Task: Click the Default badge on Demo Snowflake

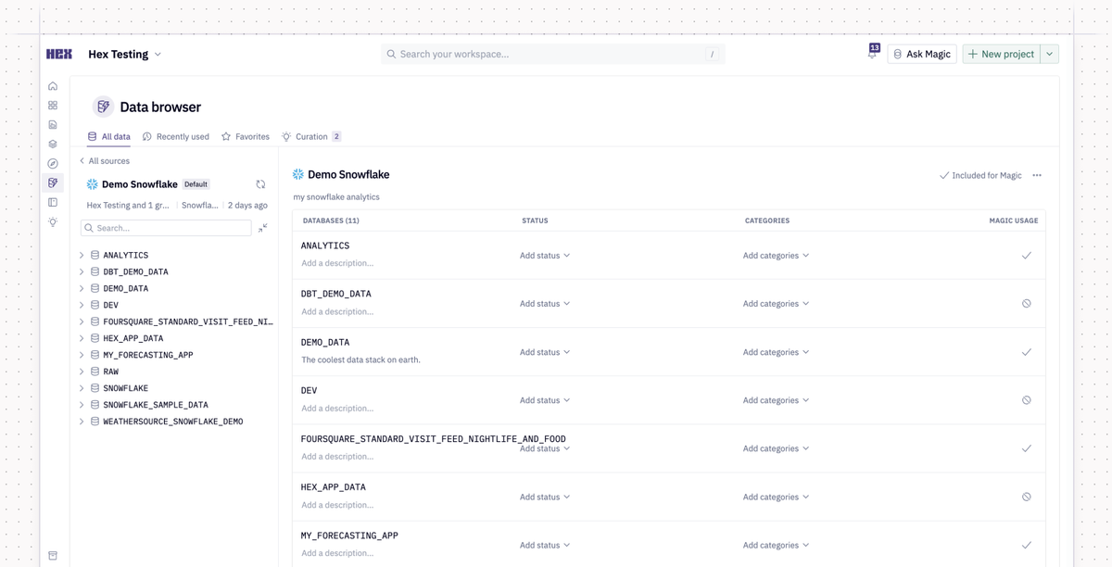Action: (x=196, y=184)
